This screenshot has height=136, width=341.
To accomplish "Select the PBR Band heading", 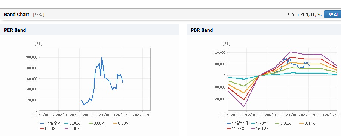I will pyautogui.click(x=202, y=30).
